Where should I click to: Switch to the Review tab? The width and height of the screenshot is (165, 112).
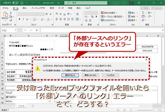click(70, 8)
